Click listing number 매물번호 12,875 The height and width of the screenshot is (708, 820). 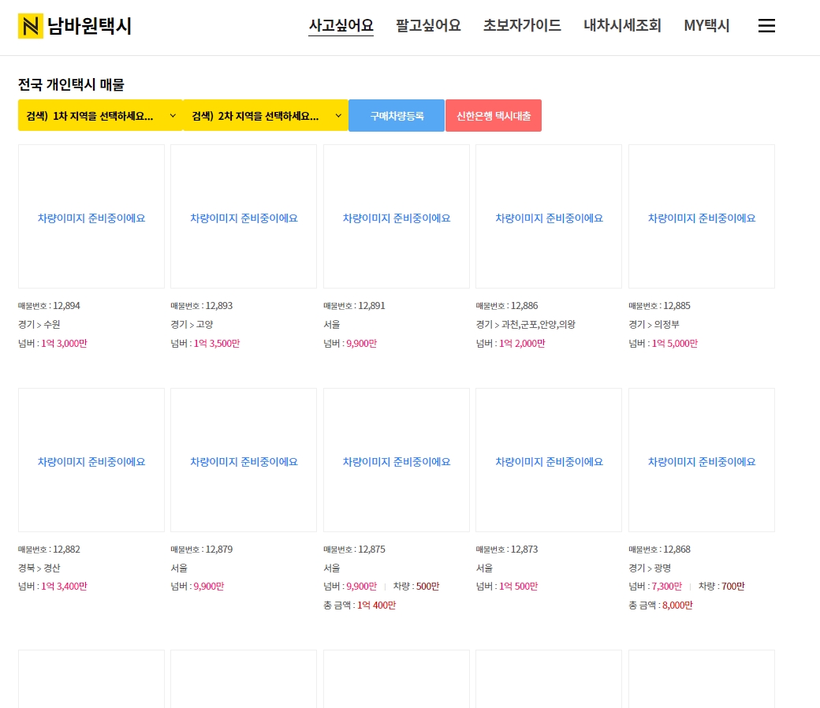(354, 549)
